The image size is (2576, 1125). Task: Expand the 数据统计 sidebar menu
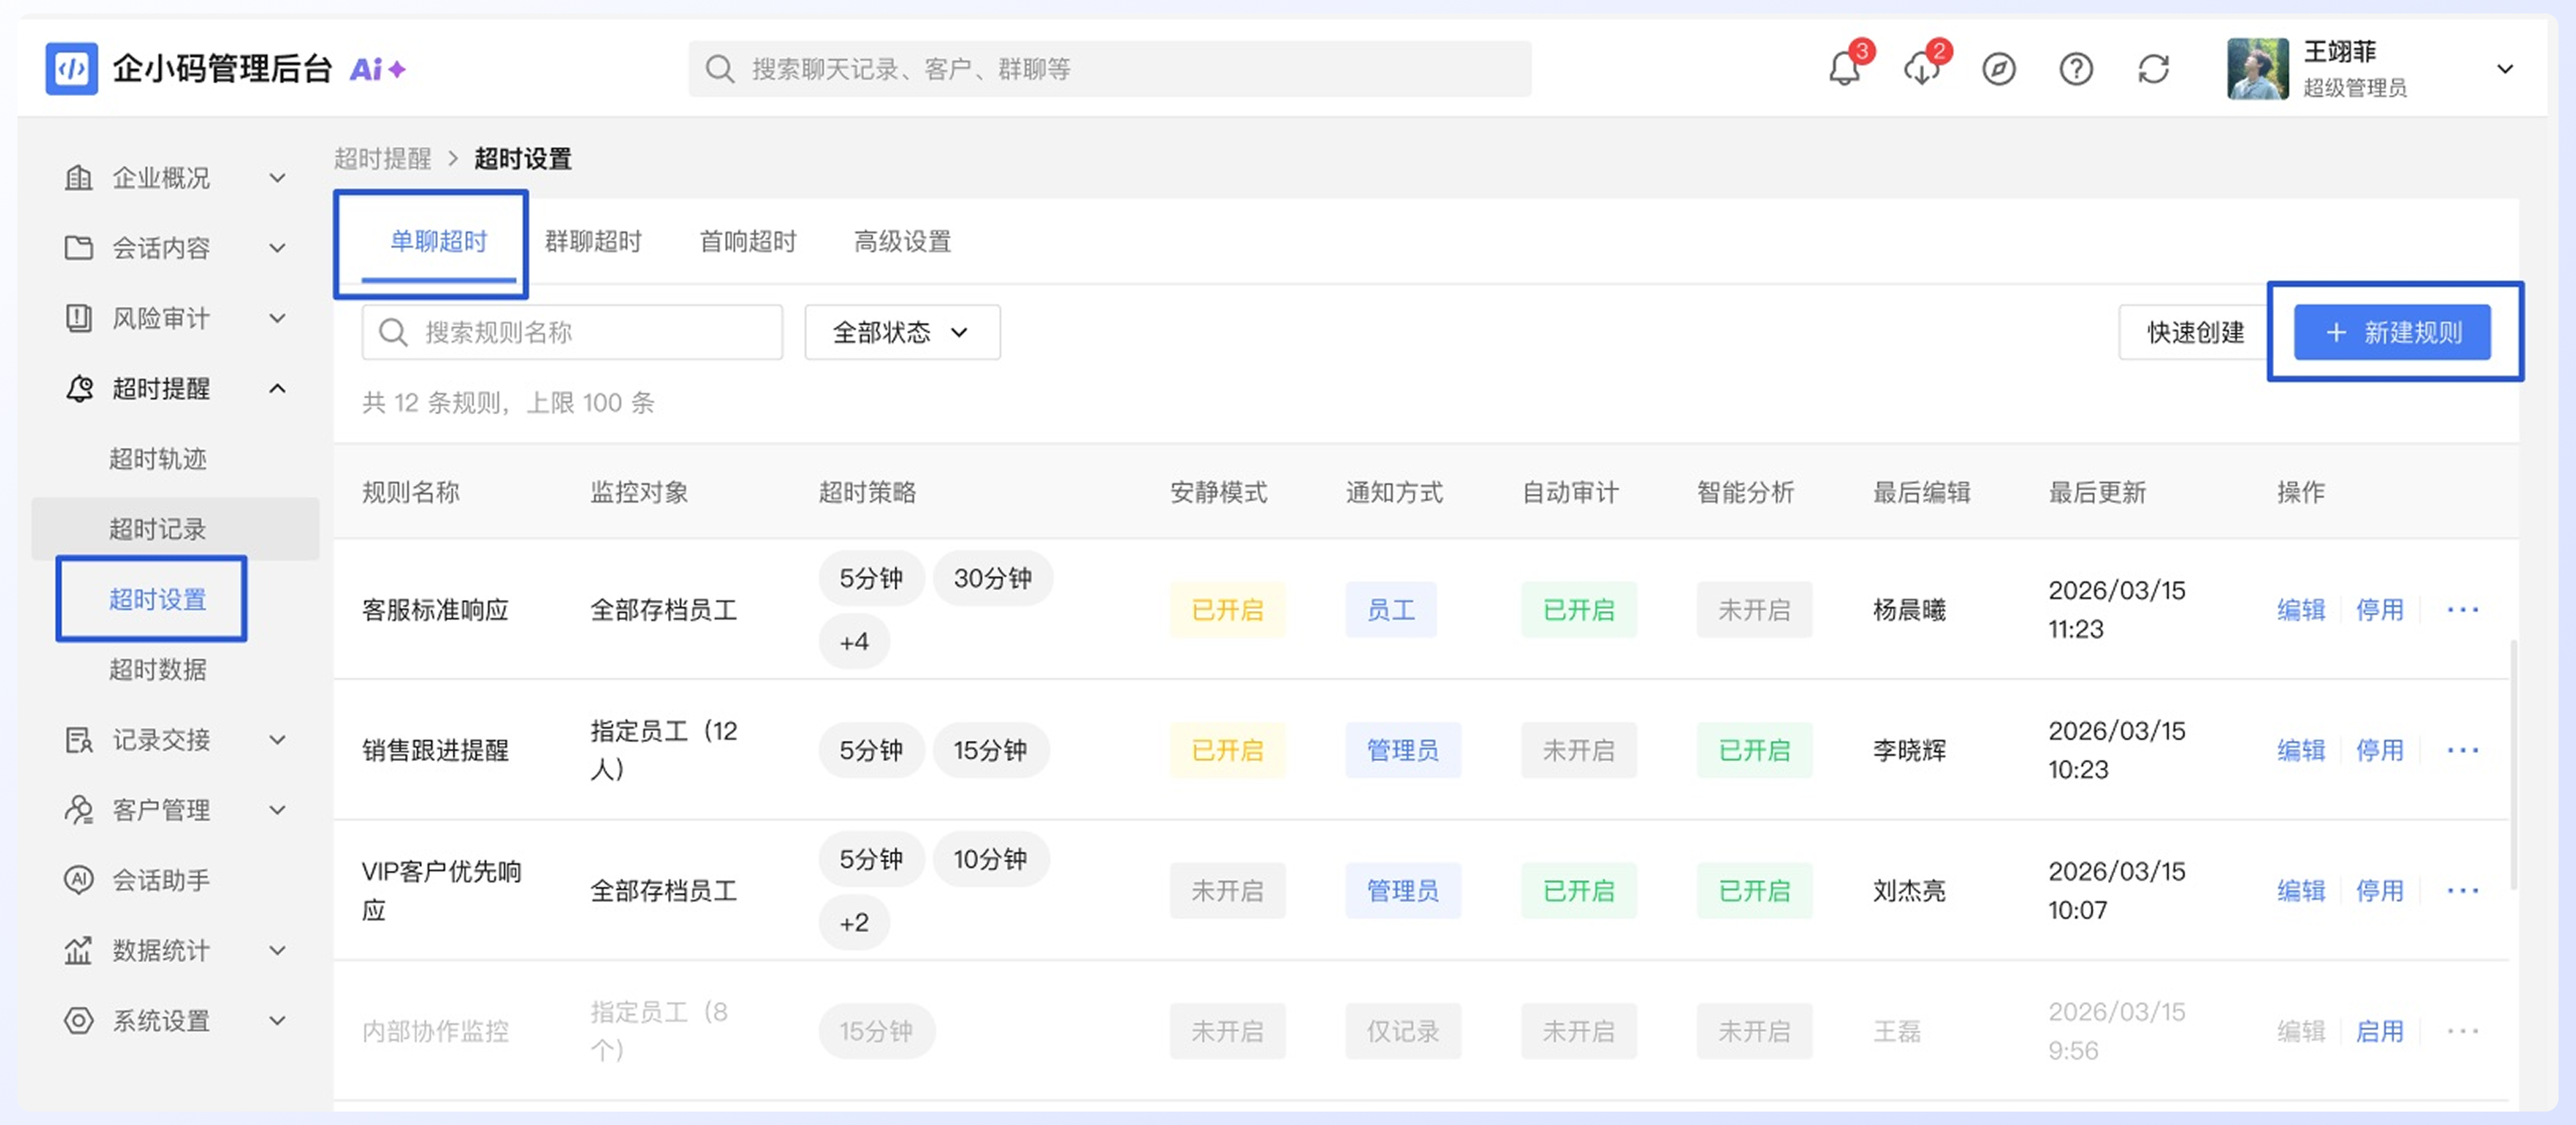[x=176, y=950]
